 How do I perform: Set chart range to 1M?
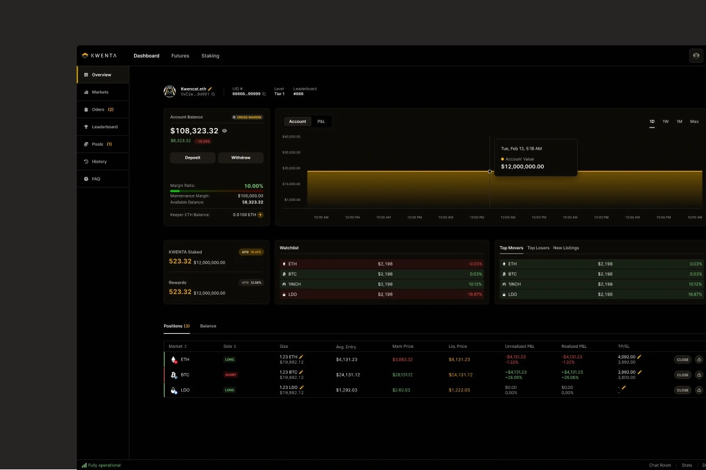click(679, 122)
